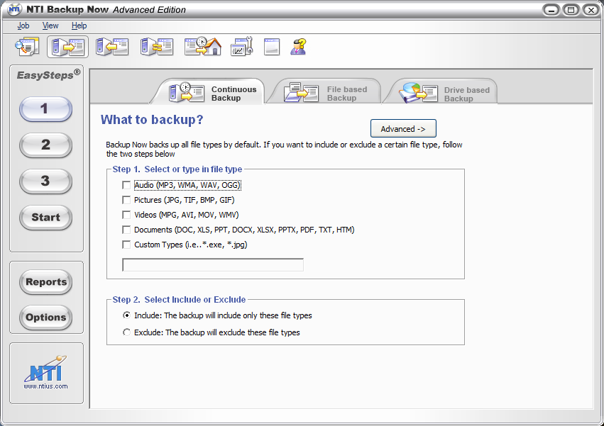Viewport: 604px width, 426px height.
Task: Check the Audio (MP3, WMA, WAV, OGG) box
Action: (x=126, y=185)
